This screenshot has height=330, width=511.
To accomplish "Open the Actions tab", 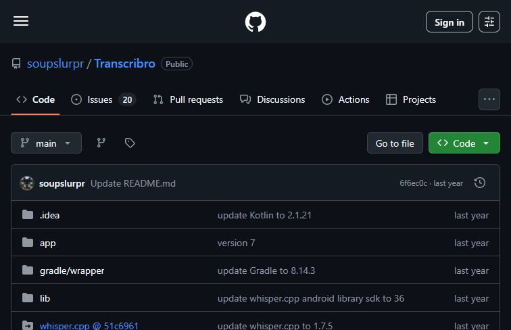I will 345,99.
